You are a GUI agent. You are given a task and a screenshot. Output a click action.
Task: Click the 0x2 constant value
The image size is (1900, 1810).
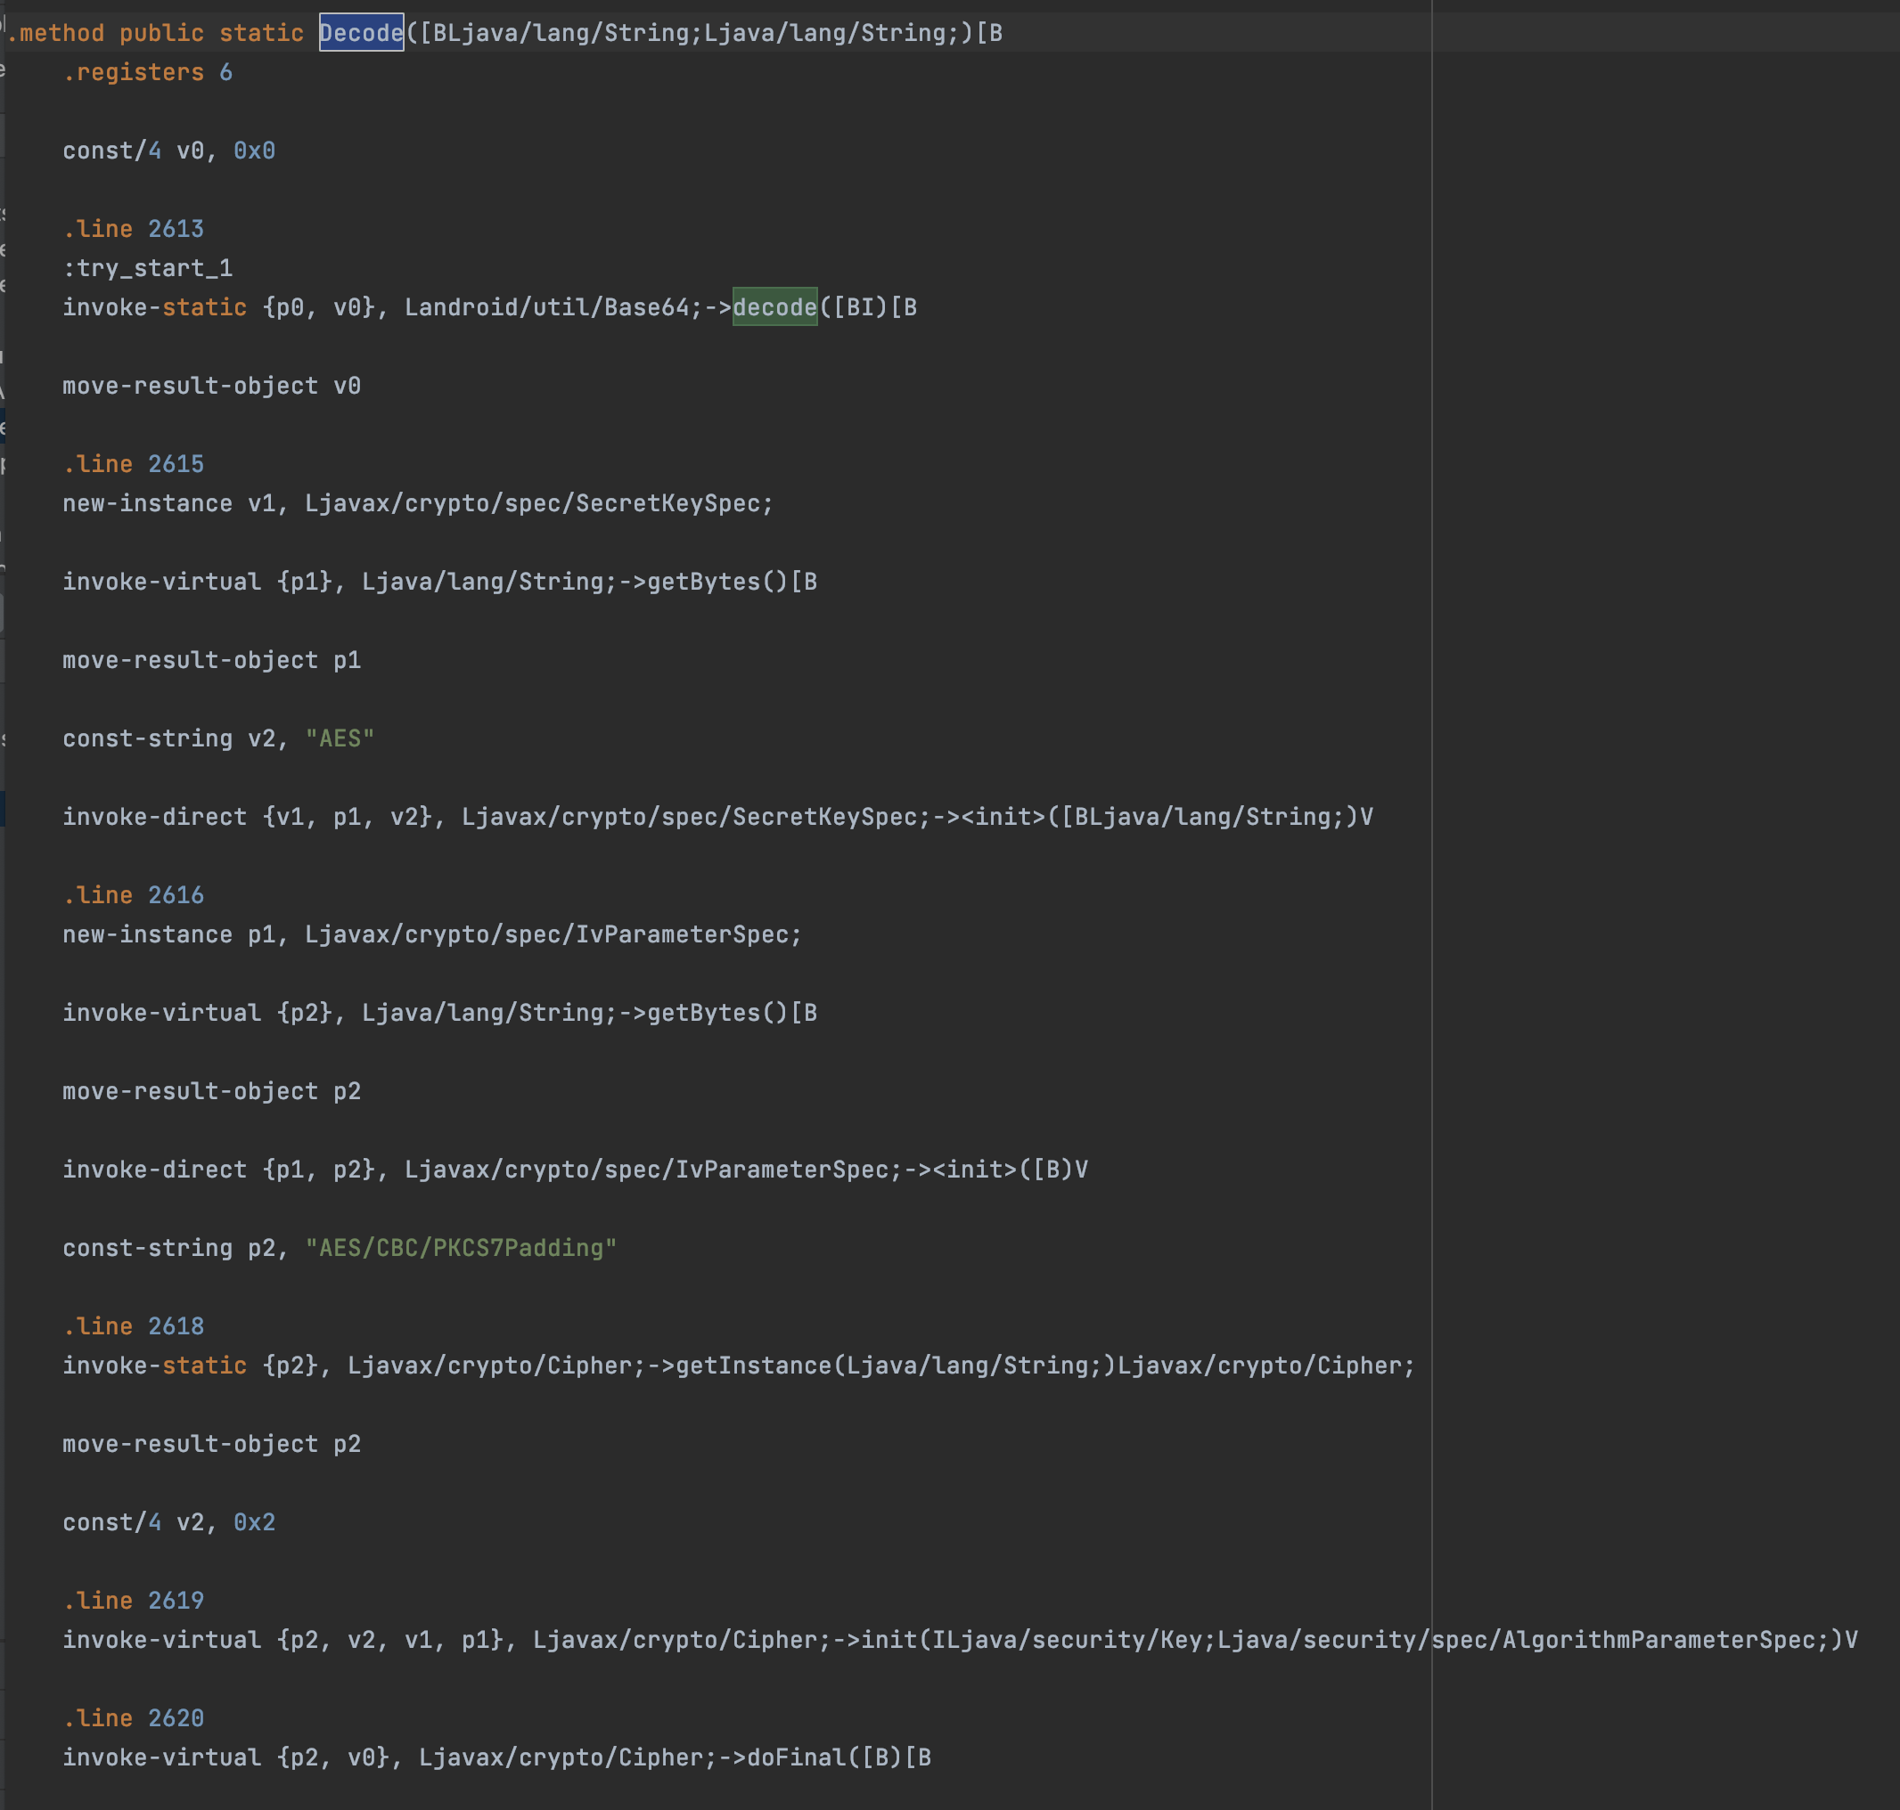point(254,1521)
